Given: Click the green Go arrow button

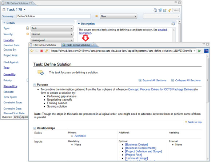Looking at the screenshot, I should pos(200,51).
